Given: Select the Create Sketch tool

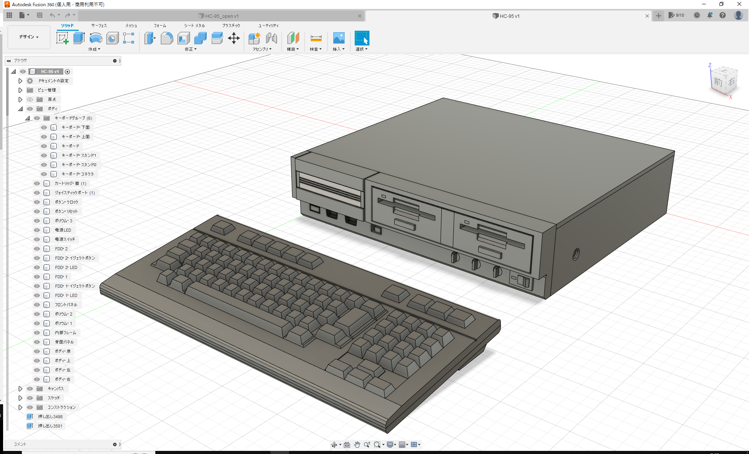Looking at the screenshot, I should 62,38.
